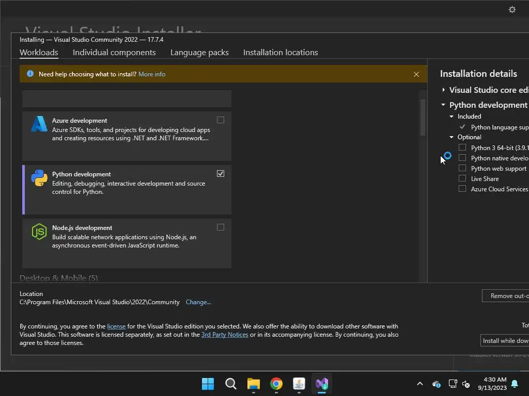Select the Python development workload title

click(81, 174)
